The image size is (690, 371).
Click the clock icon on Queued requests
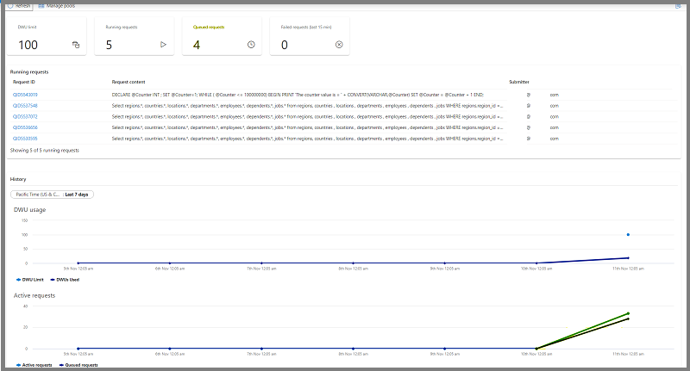point(251,44)
